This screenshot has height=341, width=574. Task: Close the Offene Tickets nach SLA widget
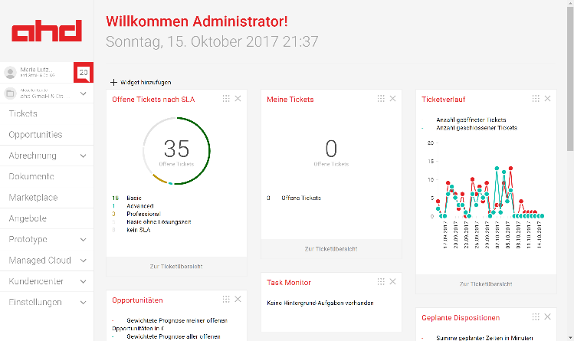click(x=238, y=99)
